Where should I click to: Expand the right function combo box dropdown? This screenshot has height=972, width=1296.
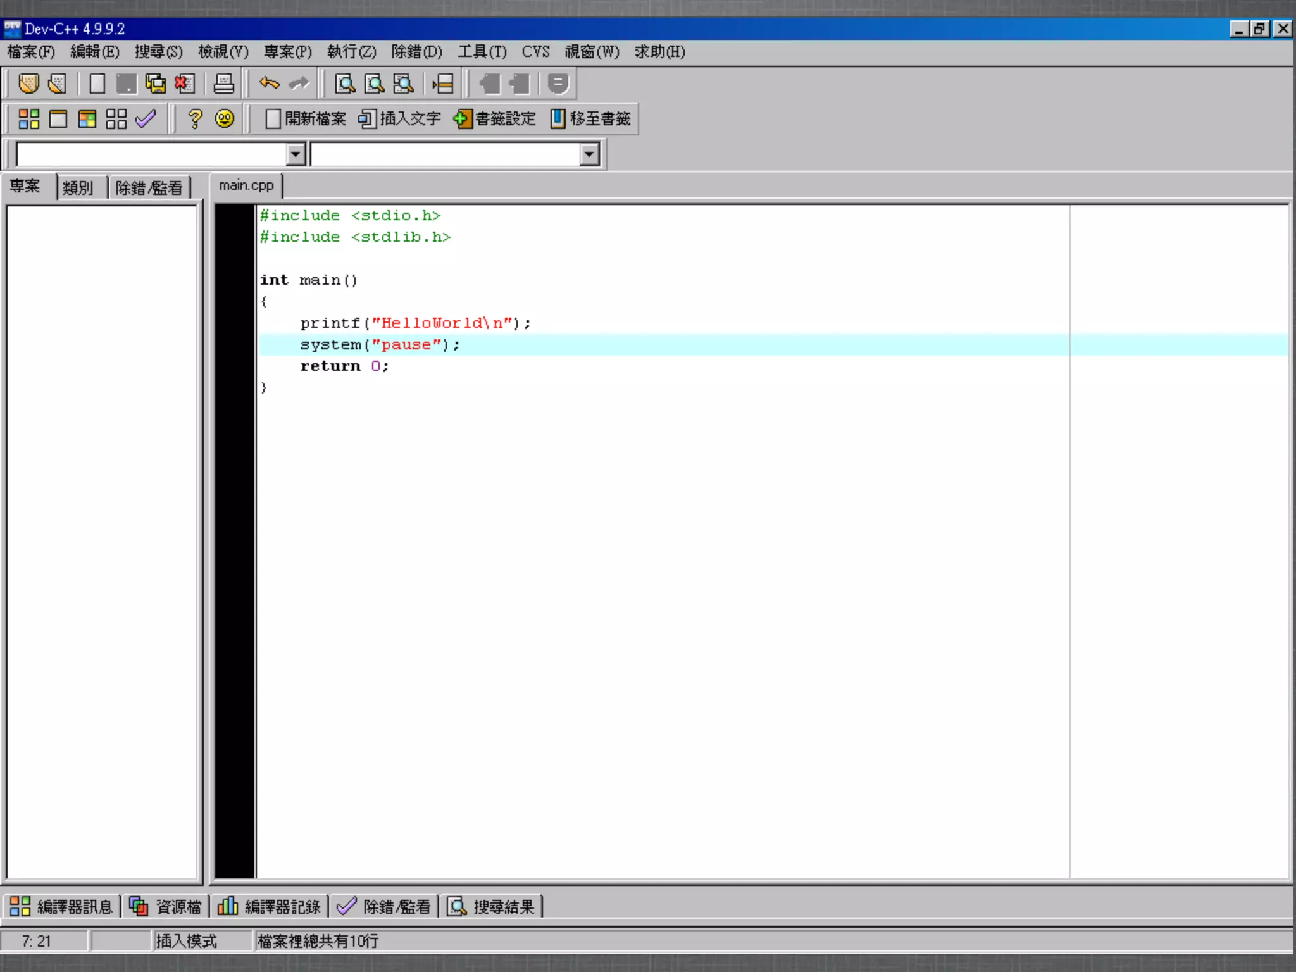pos(589,154)
